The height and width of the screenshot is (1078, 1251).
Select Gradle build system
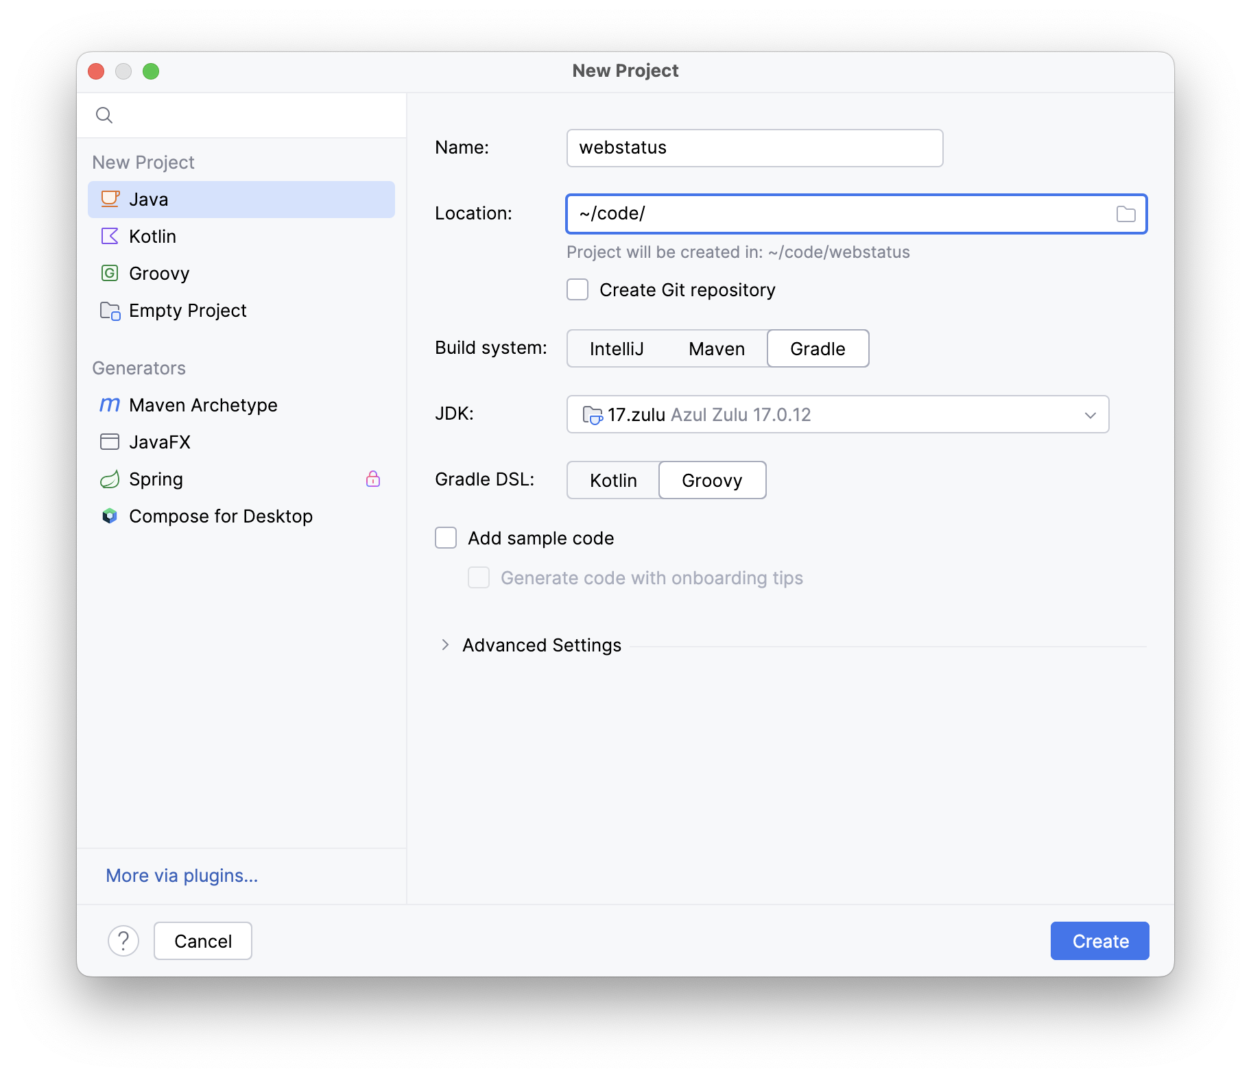(818, 348)
